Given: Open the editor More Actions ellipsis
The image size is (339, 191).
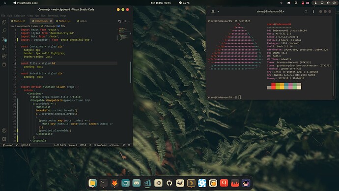Looking at the screenshot, I should coord(129,21).
